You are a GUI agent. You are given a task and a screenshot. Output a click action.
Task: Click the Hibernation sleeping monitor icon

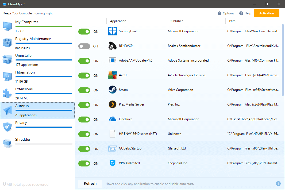pyautogui.click(x=7, y=76)
